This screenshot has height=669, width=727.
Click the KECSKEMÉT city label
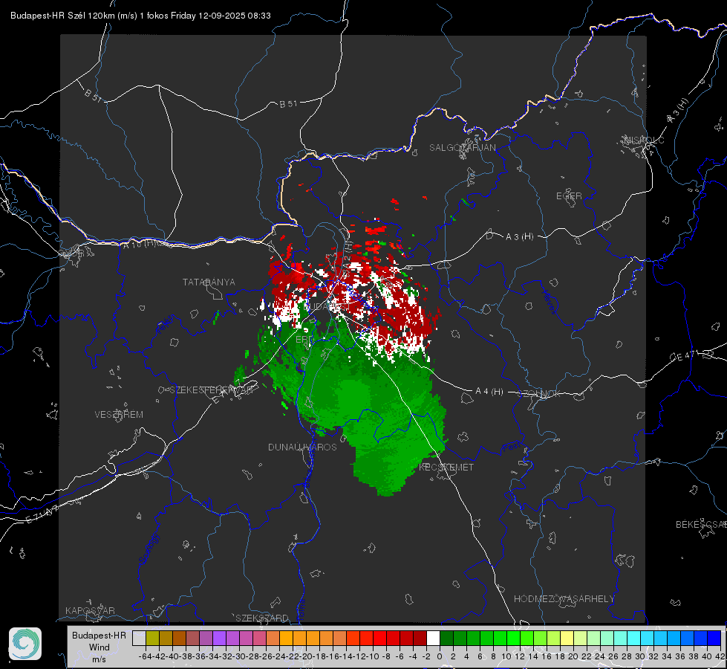point(446,468)
